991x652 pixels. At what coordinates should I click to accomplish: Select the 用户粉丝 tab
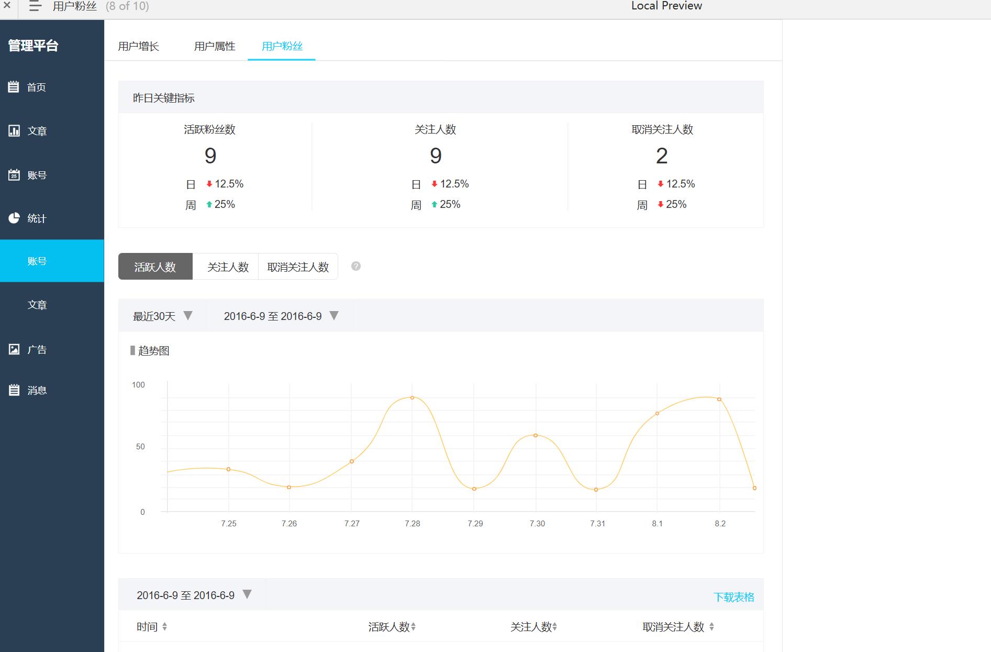(282, 46)
